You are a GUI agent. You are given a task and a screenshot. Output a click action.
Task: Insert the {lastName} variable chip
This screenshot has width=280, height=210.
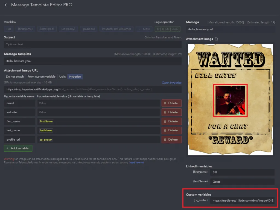point(47,29)
